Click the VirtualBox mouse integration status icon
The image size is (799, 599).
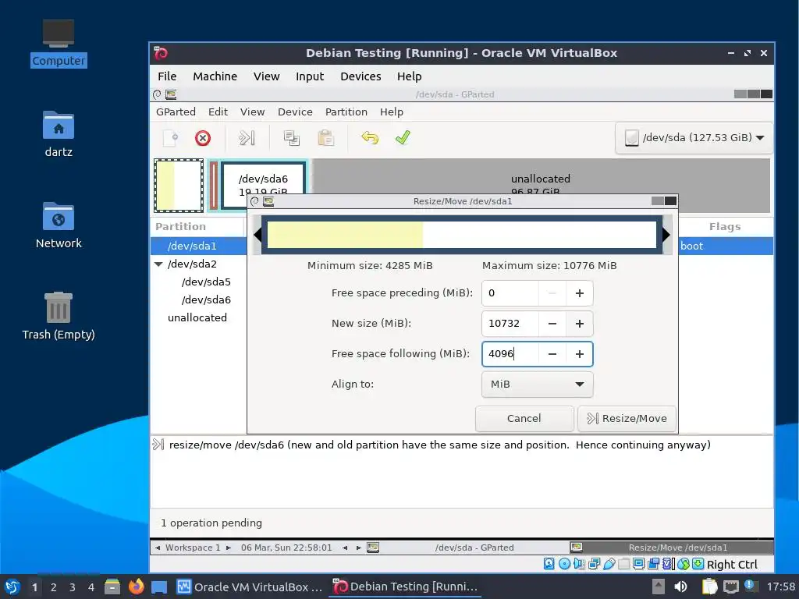click(x=684, y=564)
